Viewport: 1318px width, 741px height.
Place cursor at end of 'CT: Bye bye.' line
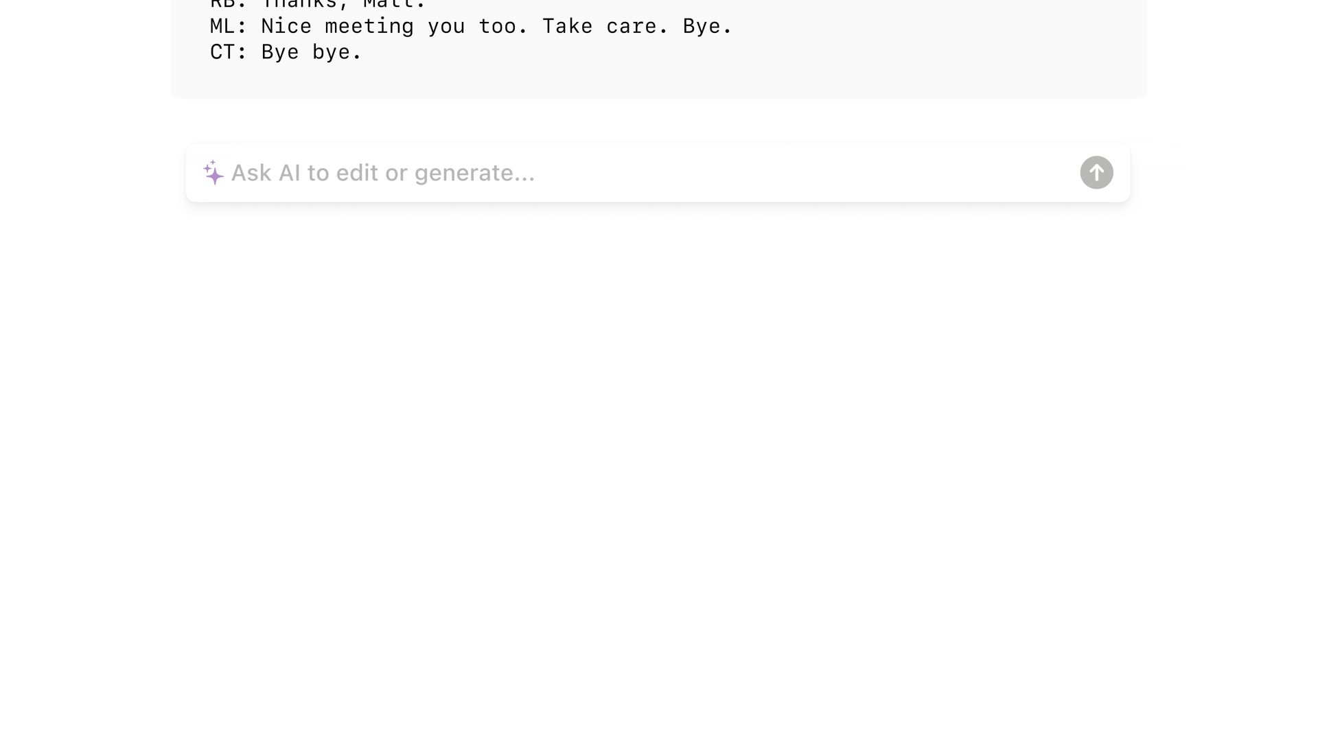(362, 52)
